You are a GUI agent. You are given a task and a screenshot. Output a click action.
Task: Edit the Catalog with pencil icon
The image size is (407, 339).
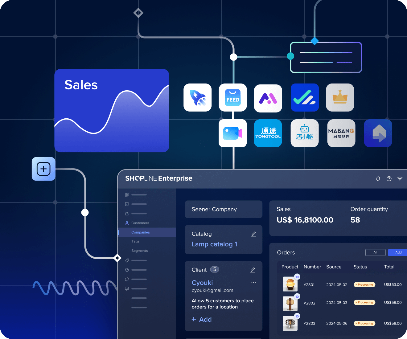pyautogui.click(x=254, y=234)
